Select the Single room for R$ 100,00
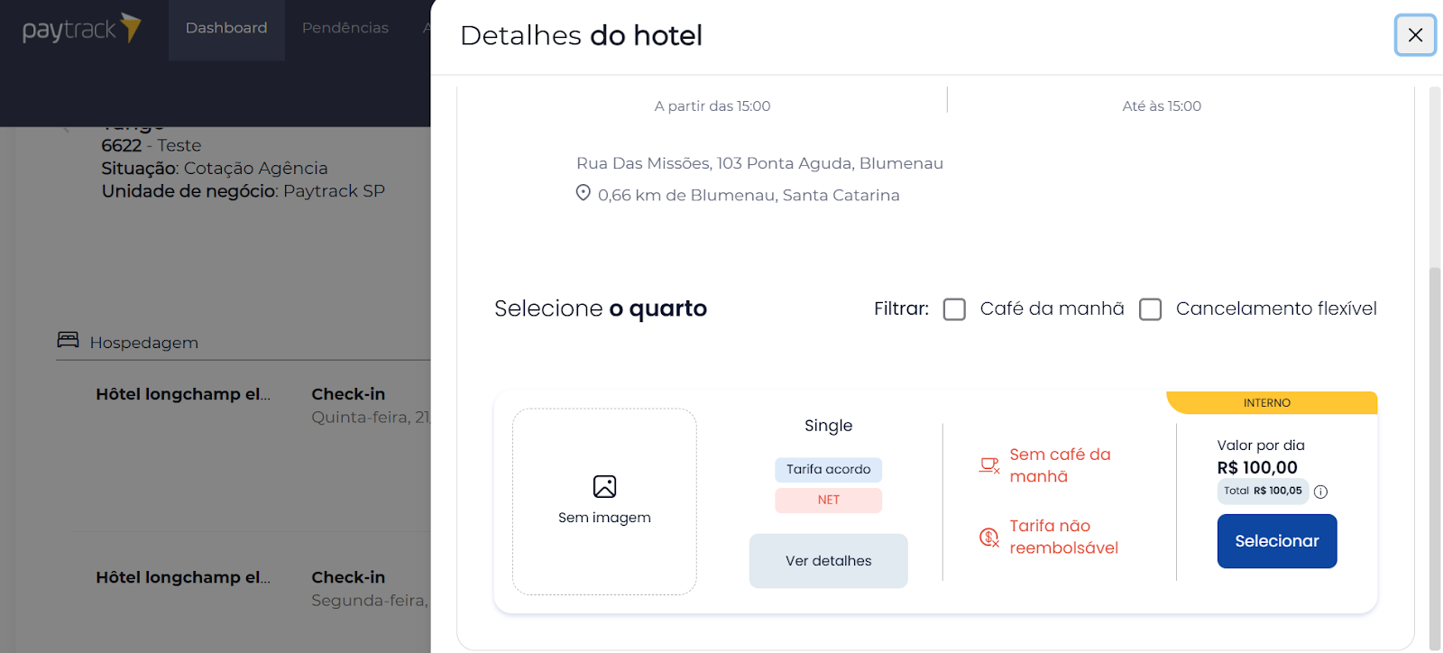This screenshot has height=653, width=1443. pos(1277,541)
